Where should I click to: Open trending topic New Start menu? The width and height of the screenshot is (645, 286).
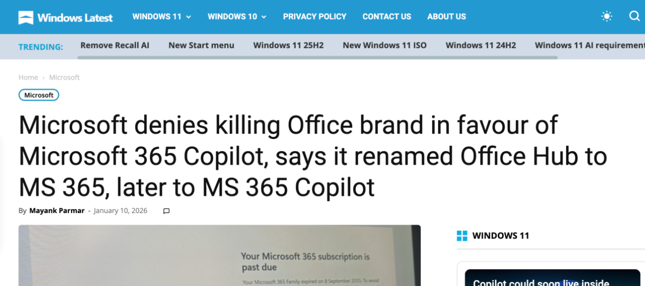click(201, 45)
